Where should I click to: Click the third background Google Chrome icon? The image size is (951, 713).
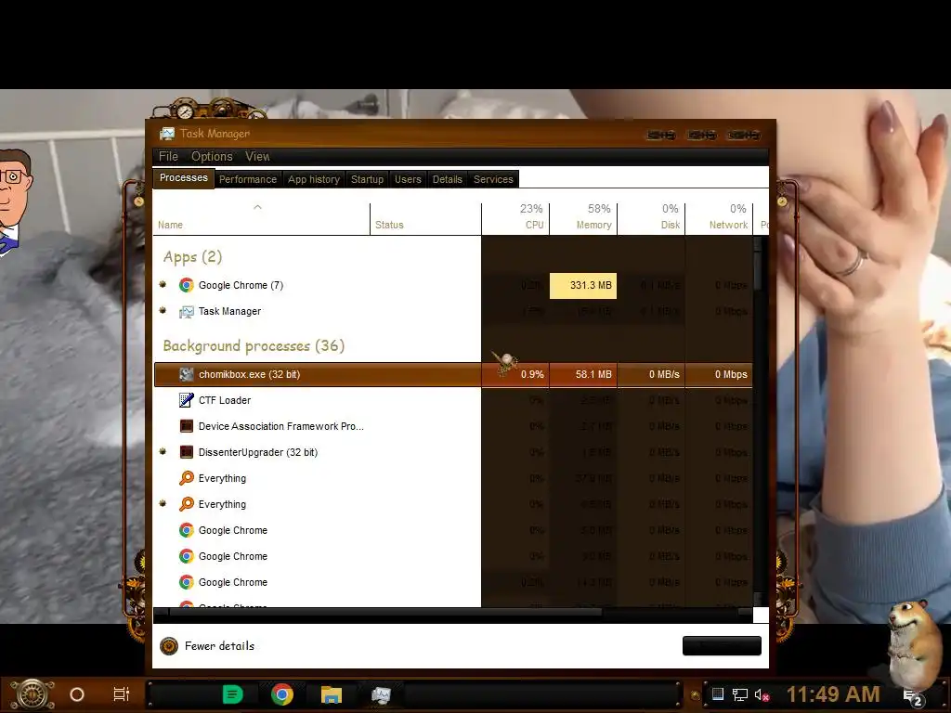click(x=186, y=583)
